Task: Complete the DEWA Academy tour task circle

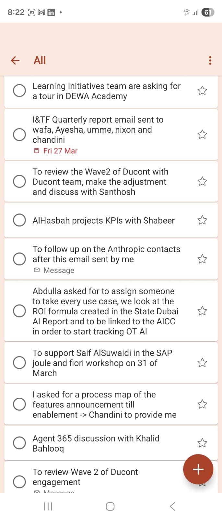Action: (x=19, y=91)
